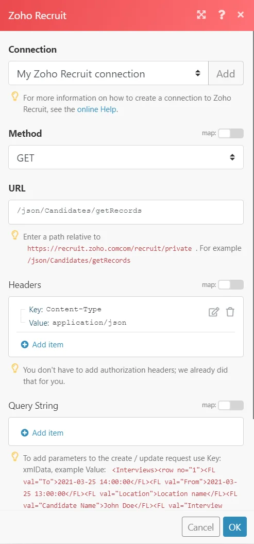Viewport: 254px width, 544px height.
Task: Toggle the map switch for Headers
Action: click(231, 285)
